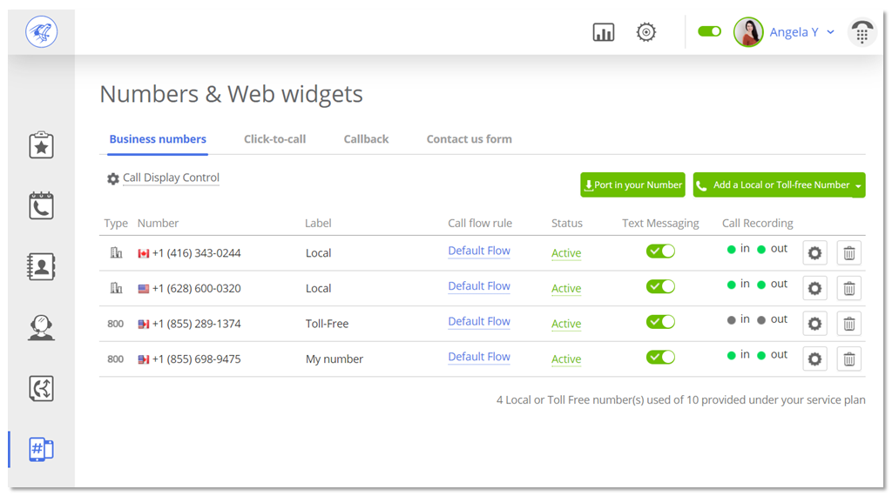Image resolution: width=892 pixels, height=496 pixels.
Task: Click the Port in your Number button
Action: tap(632, 185)
